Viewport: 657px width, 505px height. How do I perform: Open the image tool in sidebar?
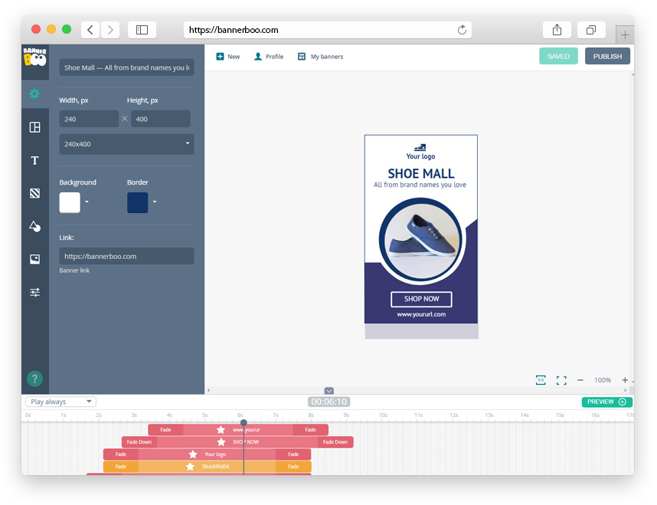34,260
